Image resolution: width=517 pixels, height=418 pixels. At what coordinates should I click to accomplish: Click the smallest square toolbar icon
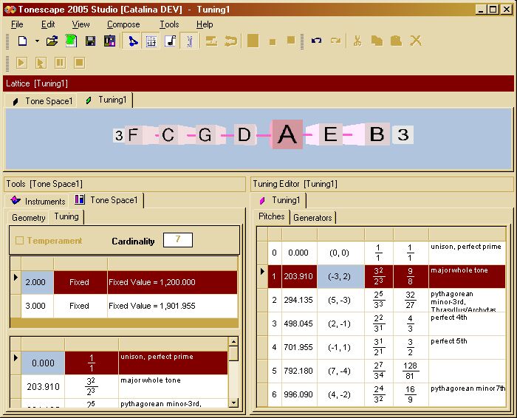(273, 42)
